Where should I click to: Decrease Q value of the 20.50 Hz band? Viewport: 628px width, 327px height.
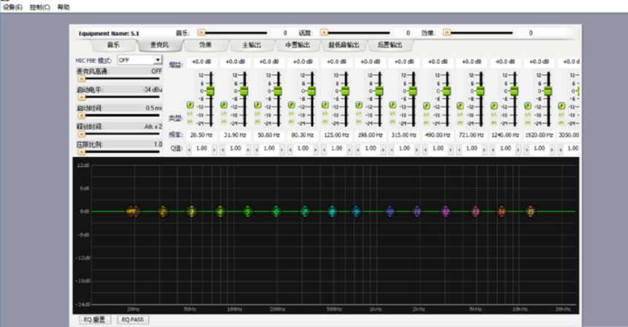tap(189, 149)
